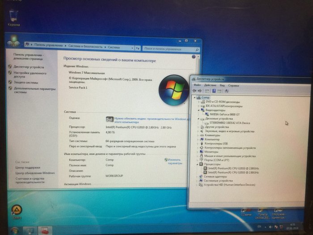Open the AIMP shortcut on the desktop
Image resolution: width=313 pixels, height=235 pixels.
click(x=17, y=212)
